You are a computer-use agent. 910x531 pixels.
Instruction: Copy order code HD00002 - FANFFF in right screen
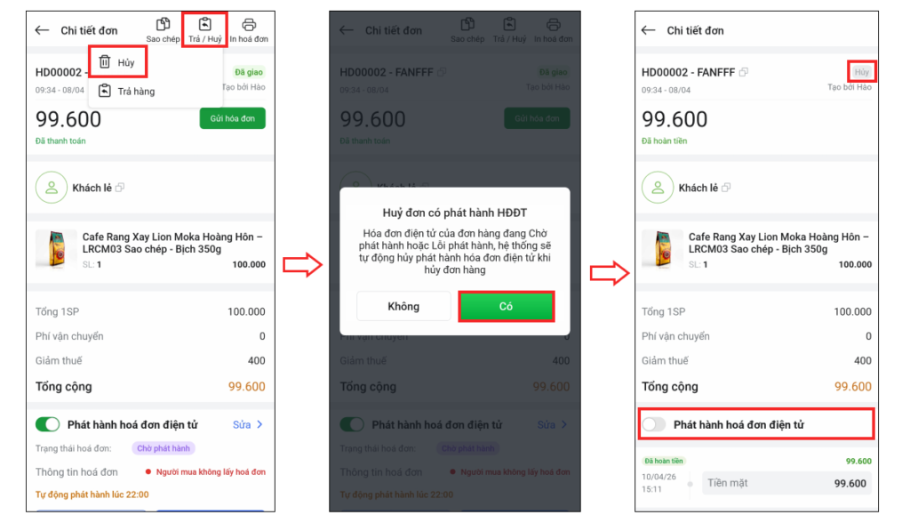(744, 72)
